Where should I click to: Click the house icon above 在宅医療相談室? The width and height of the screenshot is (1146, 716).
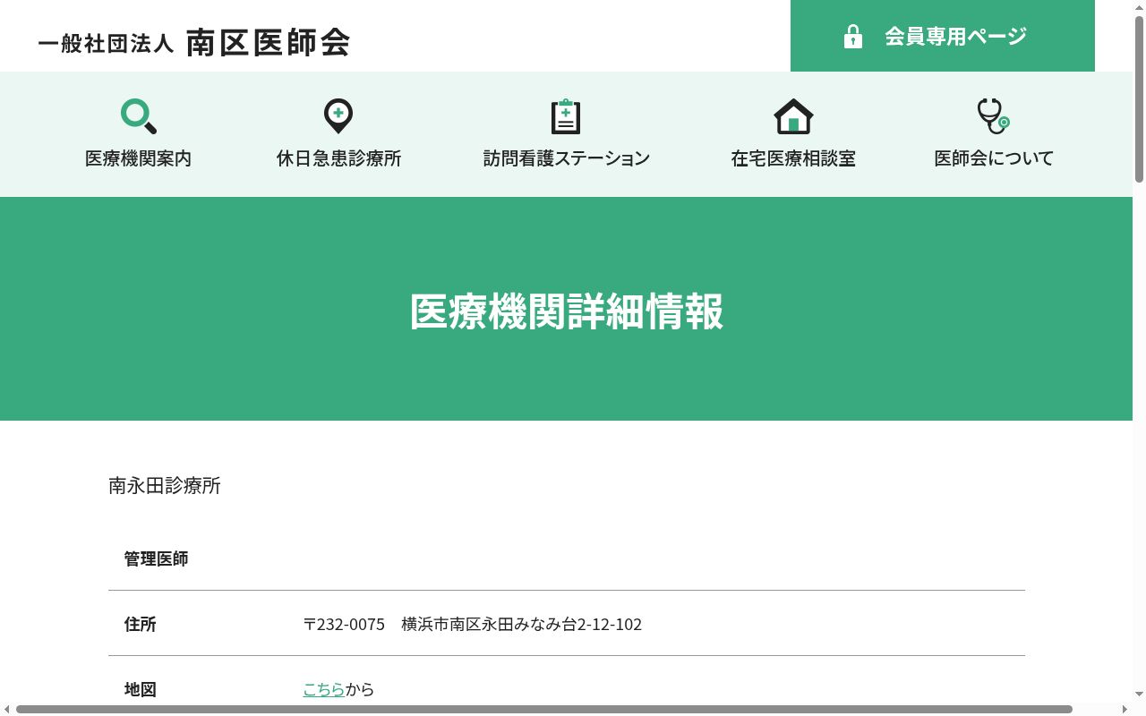point(793,116)
